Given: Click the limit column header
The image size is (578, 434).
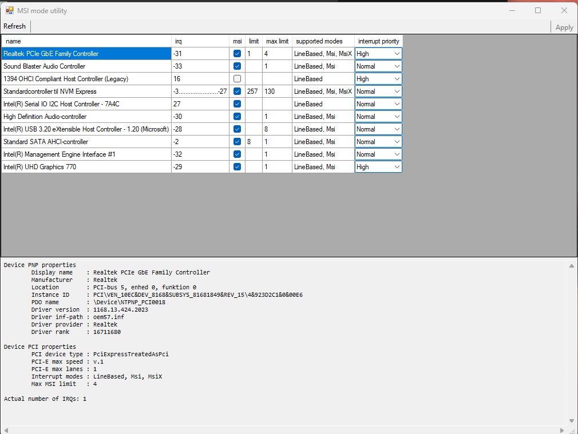Looking at the screenshot, I should point(254,41).
